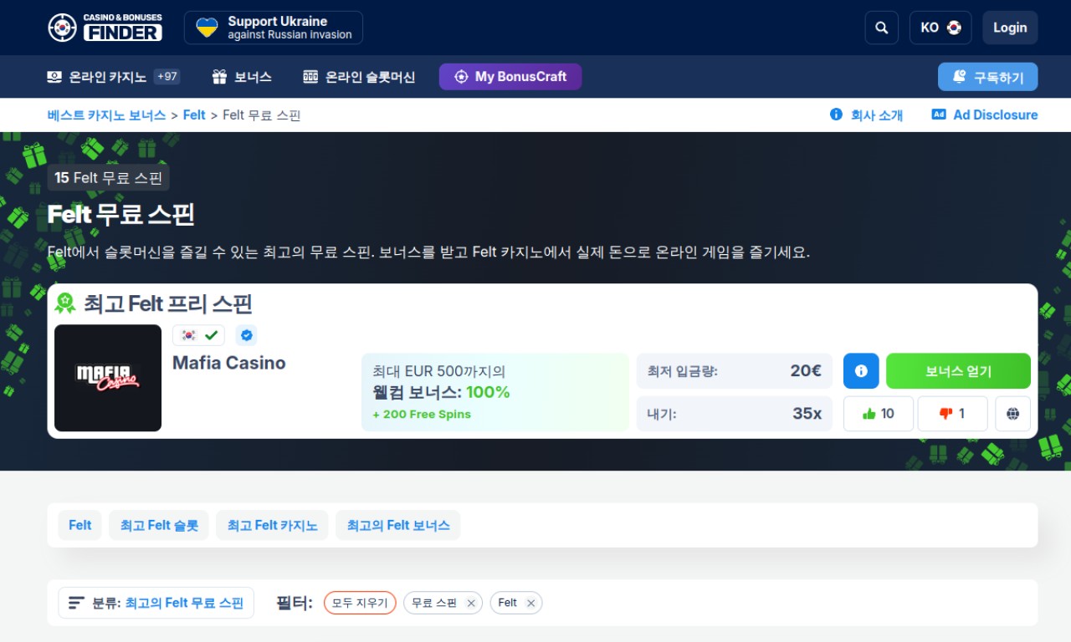Click the +97 casinos badge
This screenshot has width=1071, height=642.
[167, 77]
